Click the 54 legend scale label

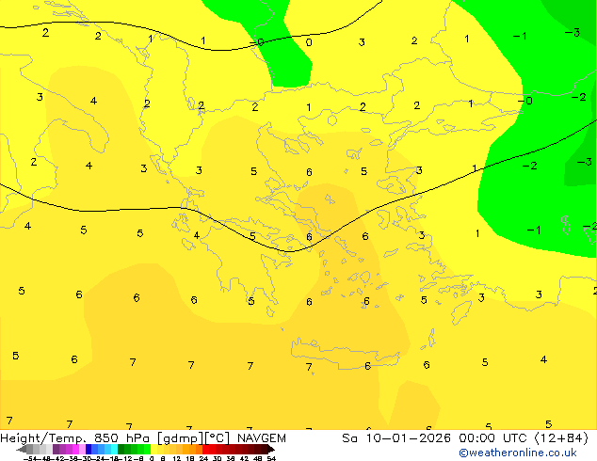click(x=271, y=459)
